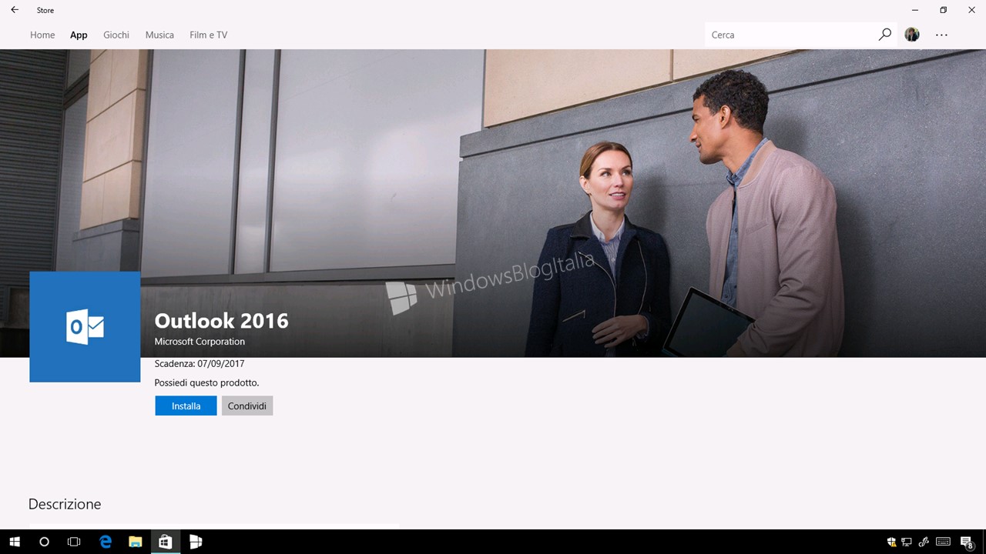Click the Outlook 2016 title text
986x554 pixels.
221,321
